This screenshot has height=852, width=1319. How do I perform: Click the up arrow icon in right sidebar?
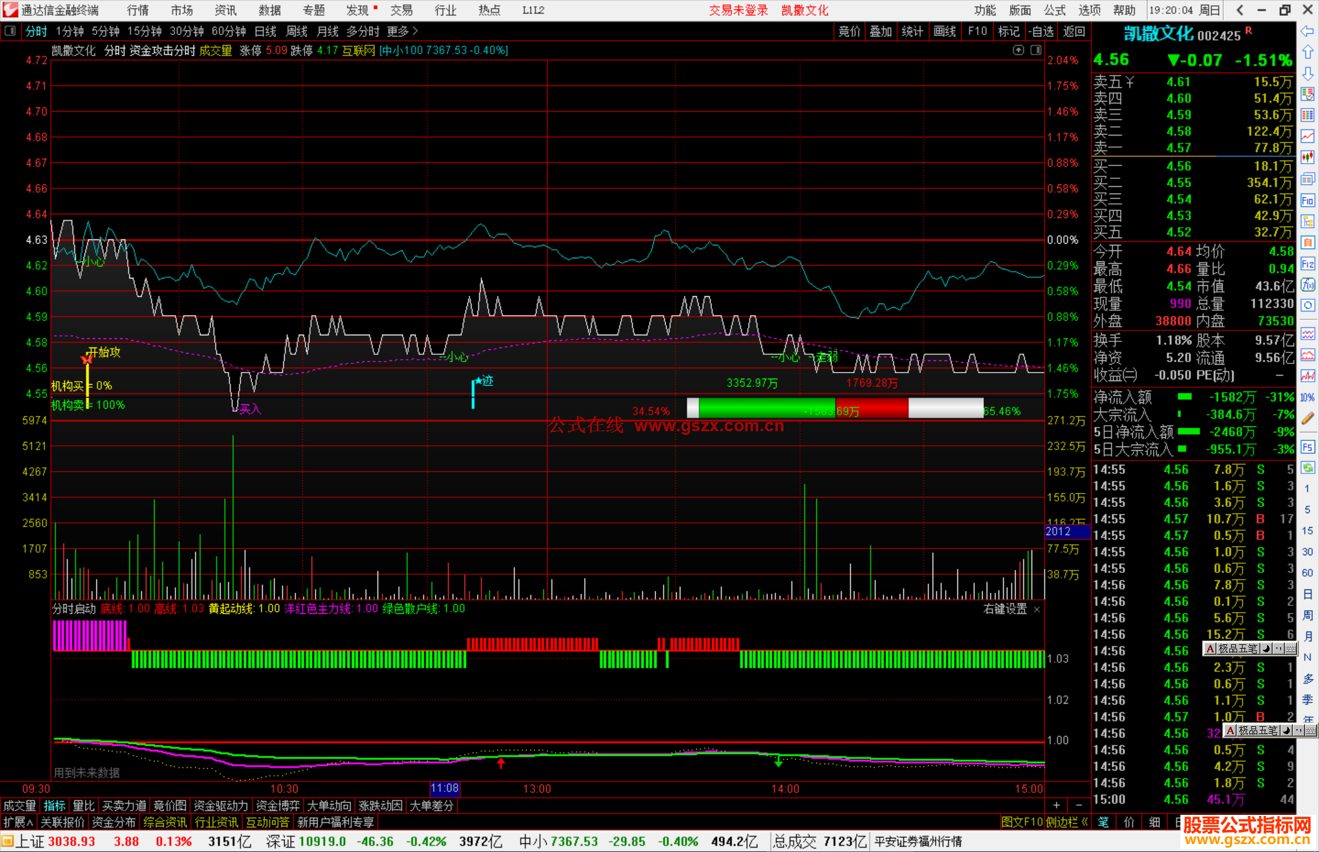1307,53
